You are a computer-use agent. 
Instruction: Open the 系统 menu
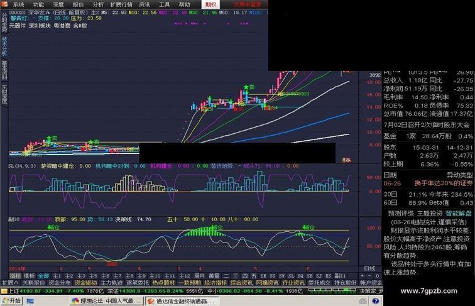[18, 4]
